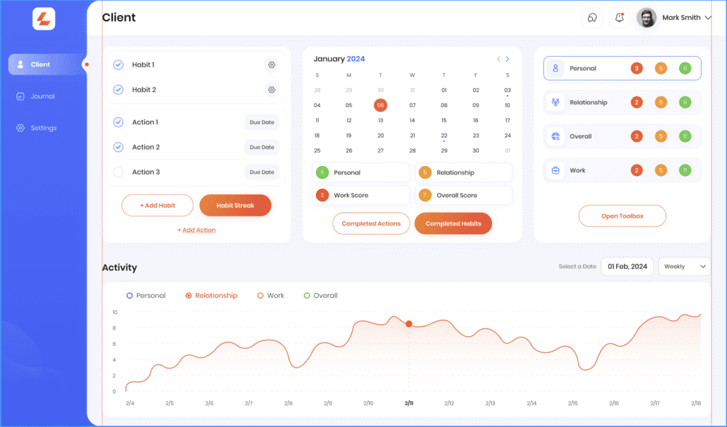Select the Personal category person icon
Screen dimensions: 727x427
pyautogui.click(x=556, y=69)
